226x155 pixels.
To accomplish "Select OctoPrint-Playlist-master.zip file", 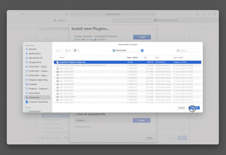I will click(x=128, y=62).
